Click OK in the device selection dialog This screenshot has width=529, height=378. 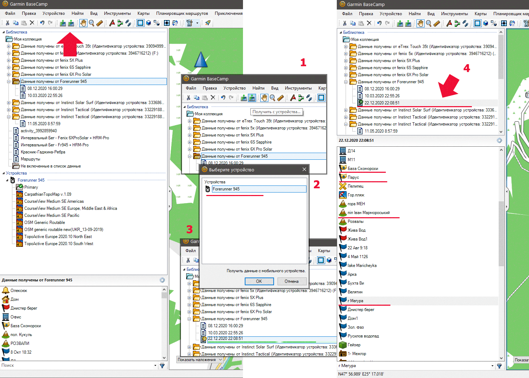pyautogui.click(x=259, y=281)
